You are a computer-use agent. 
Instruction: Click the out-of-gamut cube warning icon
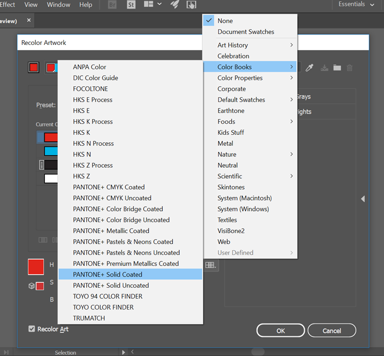[x=32, y=286]
